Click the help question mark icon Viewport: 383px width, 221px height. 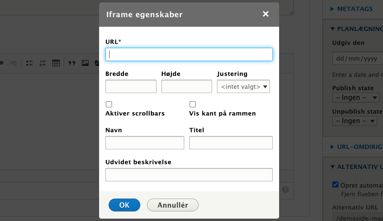tap(285, 189)
